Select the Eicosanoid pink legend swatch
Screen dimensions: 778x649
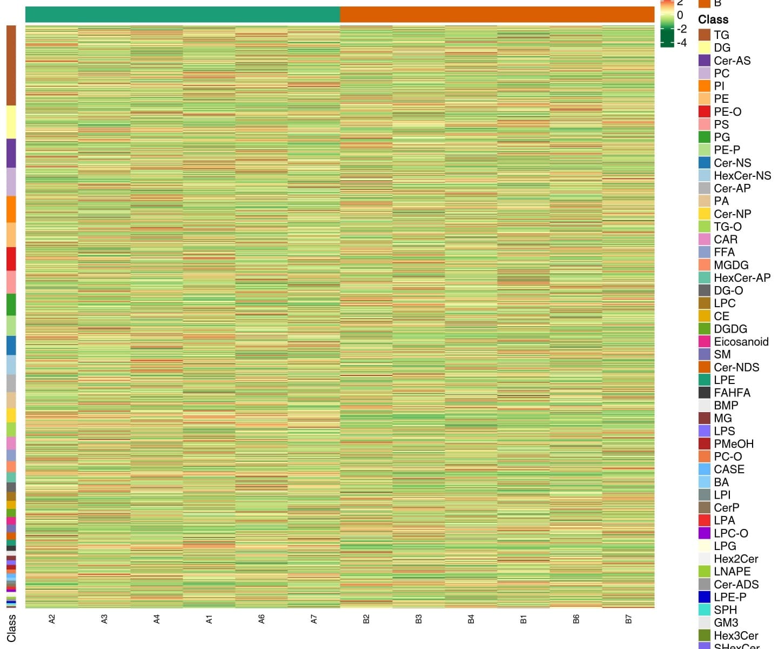coord(704,342)
